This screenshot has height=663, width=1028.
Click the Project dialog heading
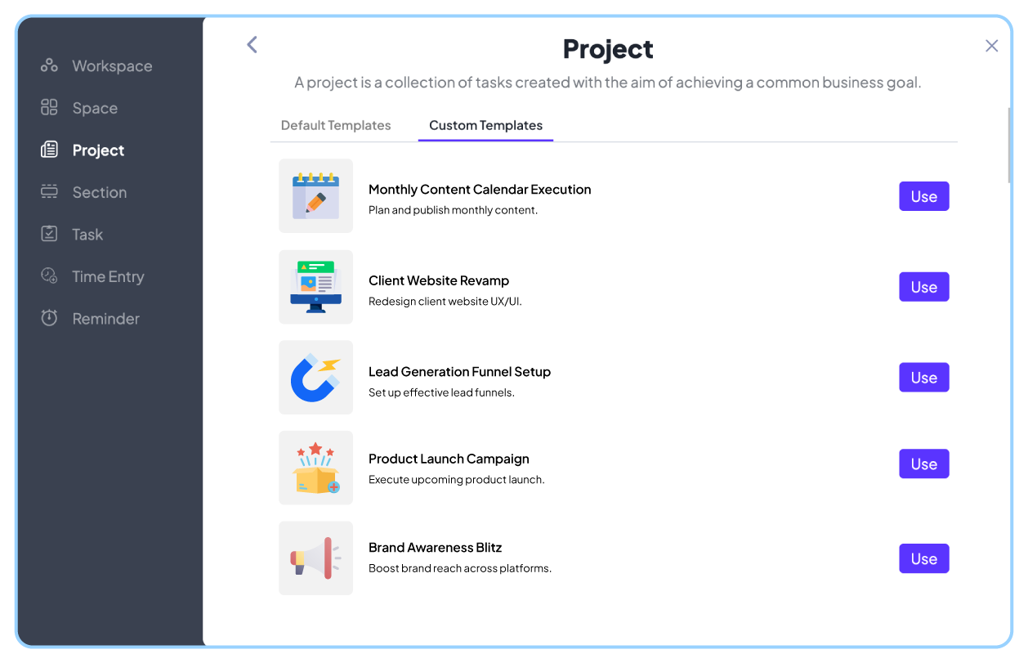coord(608,49)
